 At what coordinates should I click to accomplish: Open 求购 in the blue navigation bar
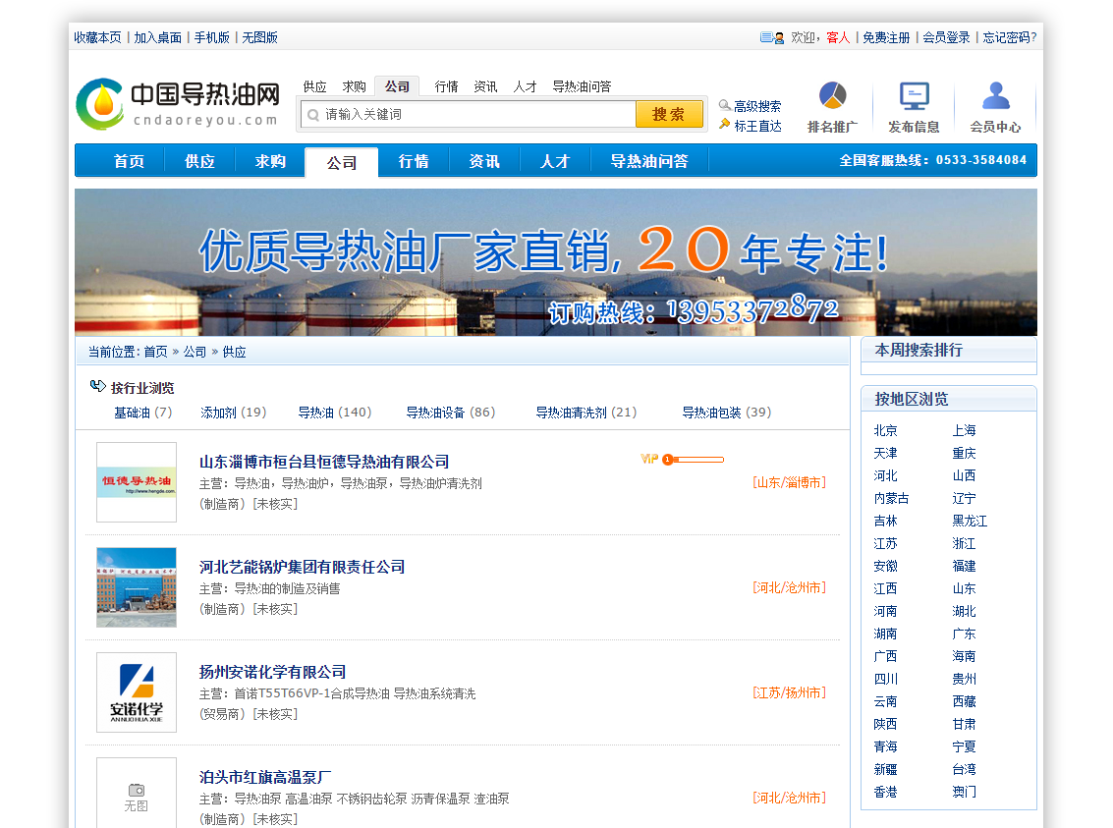tap(271, 161)
